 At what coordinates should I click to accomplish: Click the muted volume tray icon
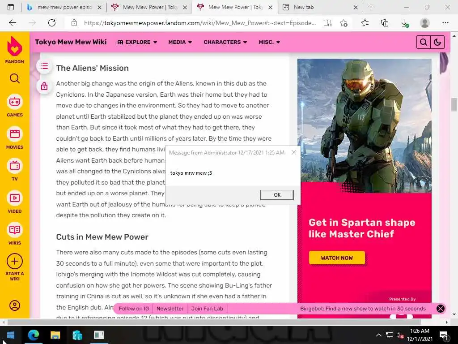tap(400, 335)
